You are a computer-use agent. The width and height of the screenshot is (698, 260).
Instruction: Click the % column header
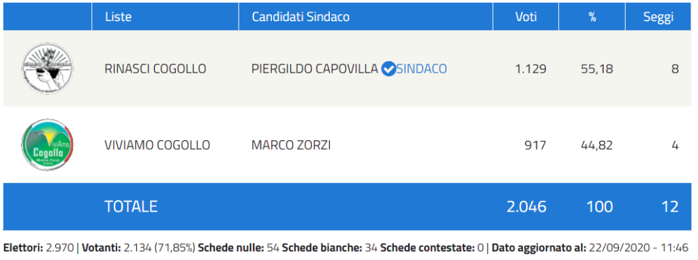click(592, 17)
